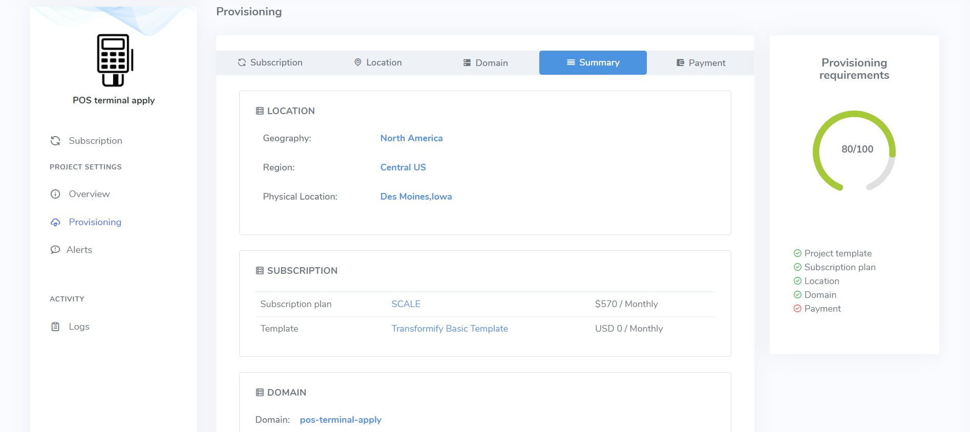970x432 pixels.
Task: Click the Overview info icon in the sidebar
Action: click(x=55, y=194)
